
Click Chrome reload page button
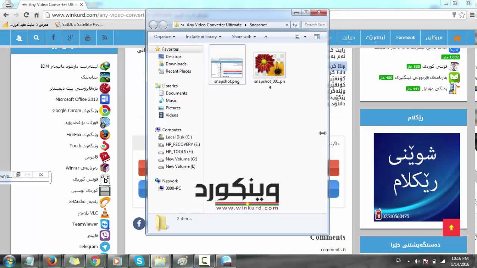click(x=26, y=15)
